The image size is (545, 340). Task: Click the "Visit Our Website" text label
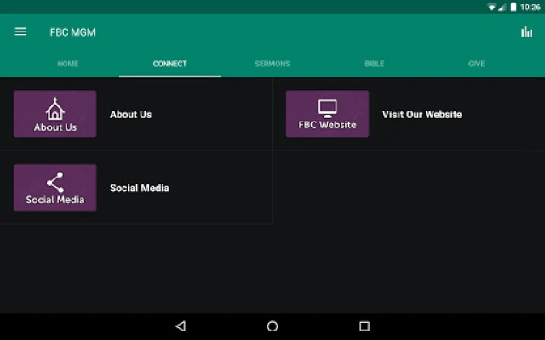click(x=422, y=114)
